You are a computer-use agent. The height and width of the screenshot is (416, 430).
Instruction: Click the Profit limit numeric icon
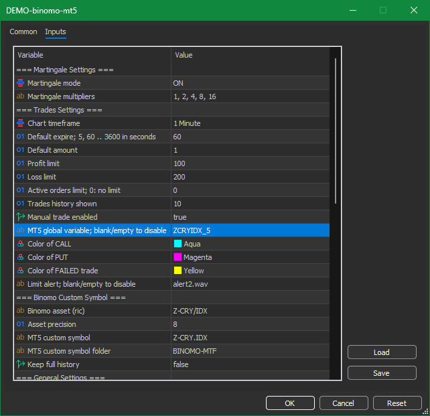20,163
